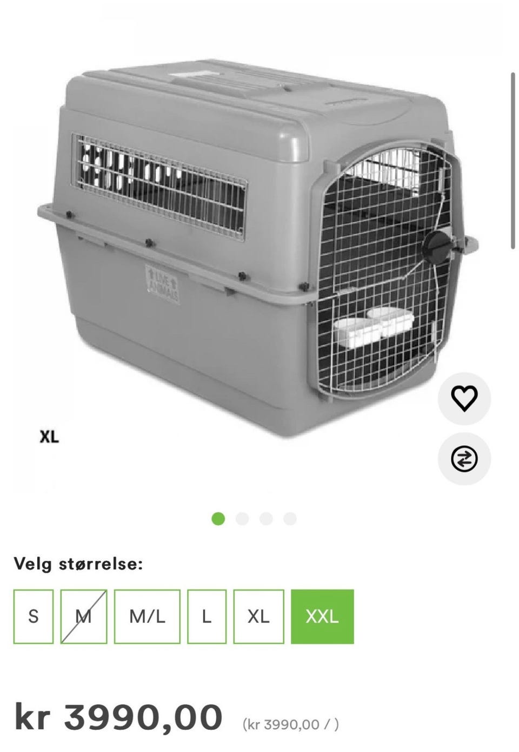Click the compare products arrows icon
This screenshot has height=752, width=519.
coord(464,459)
